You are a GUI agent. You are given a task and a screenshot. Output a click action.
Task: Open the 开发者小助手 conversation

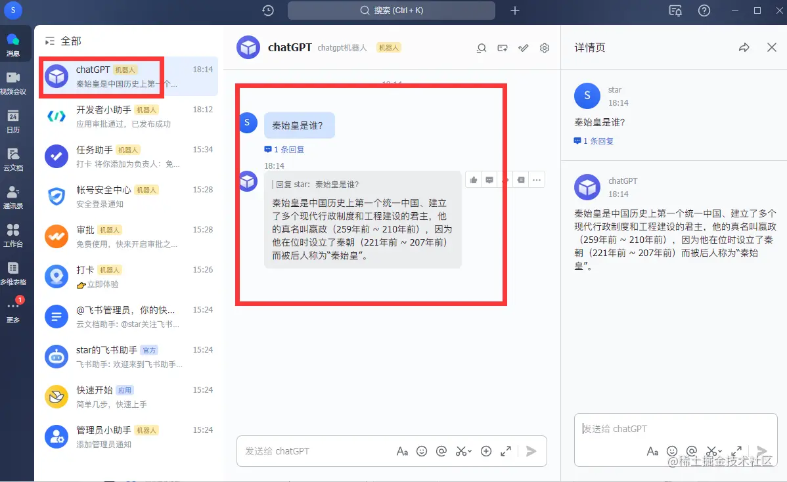click(x=129, y=116)
